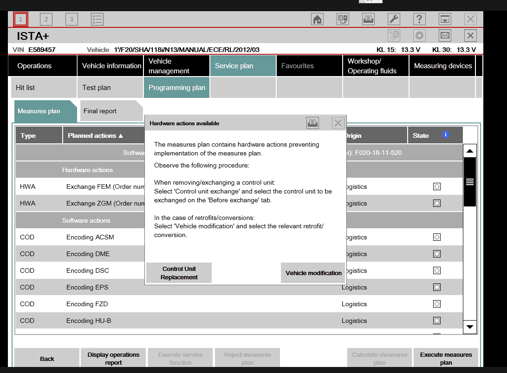The width and height of the screenshot is (507, 373).
Task: Toggle state box for Exchange FEM row
Action: coord(437,186)
